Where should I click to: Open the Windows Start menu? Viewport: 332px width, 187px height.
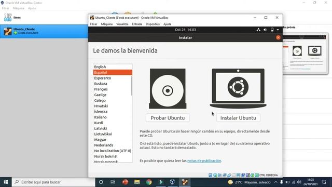pos(6,182)
